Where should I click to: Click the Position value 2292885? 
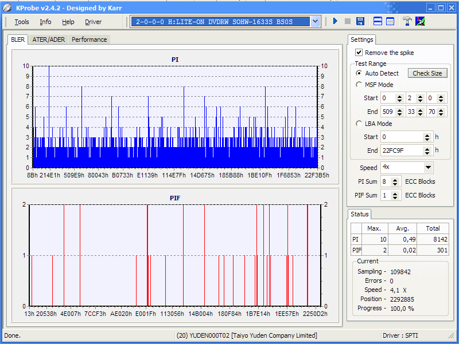[402, 299]
